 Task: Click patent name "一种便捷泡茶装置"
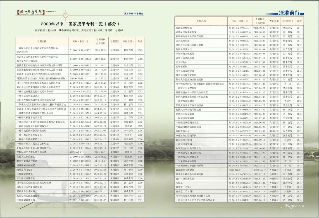185,118
